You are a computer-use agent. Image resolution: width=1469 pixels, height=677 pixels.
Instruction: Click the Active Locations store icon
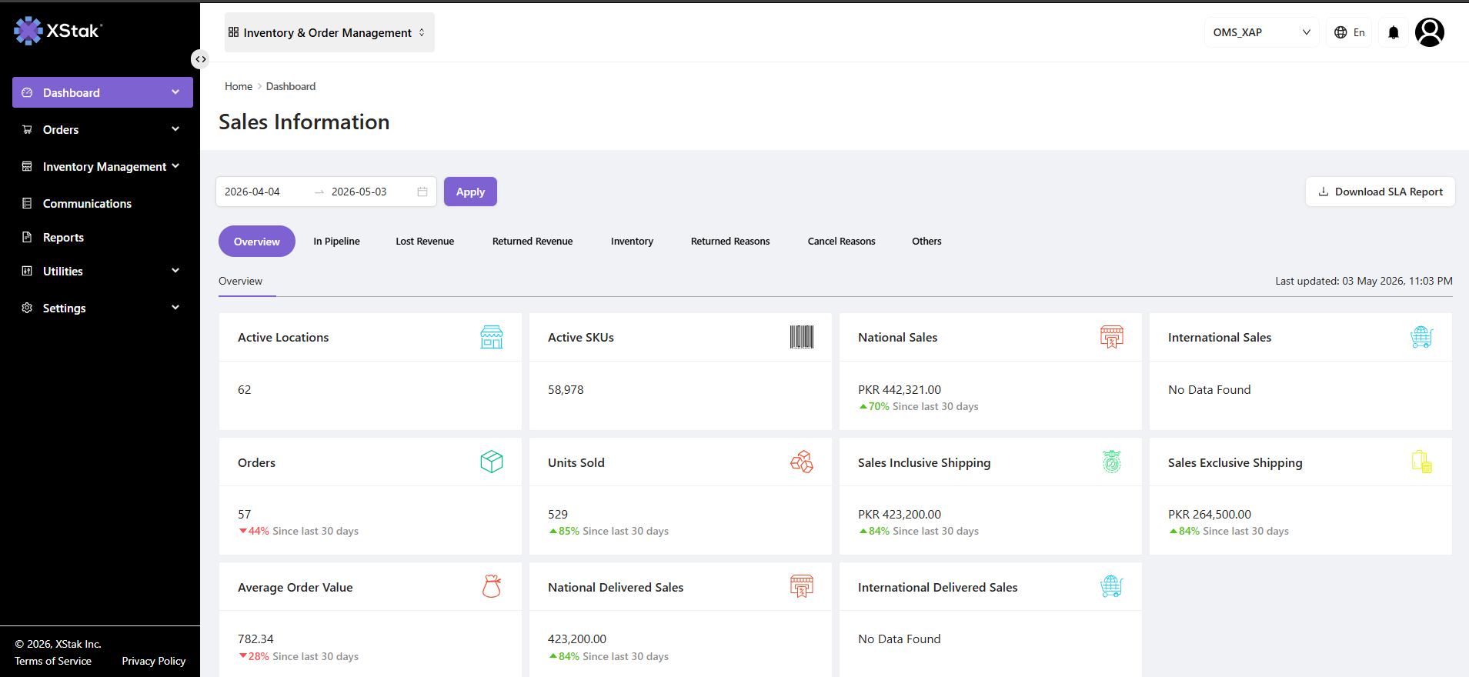492,337
